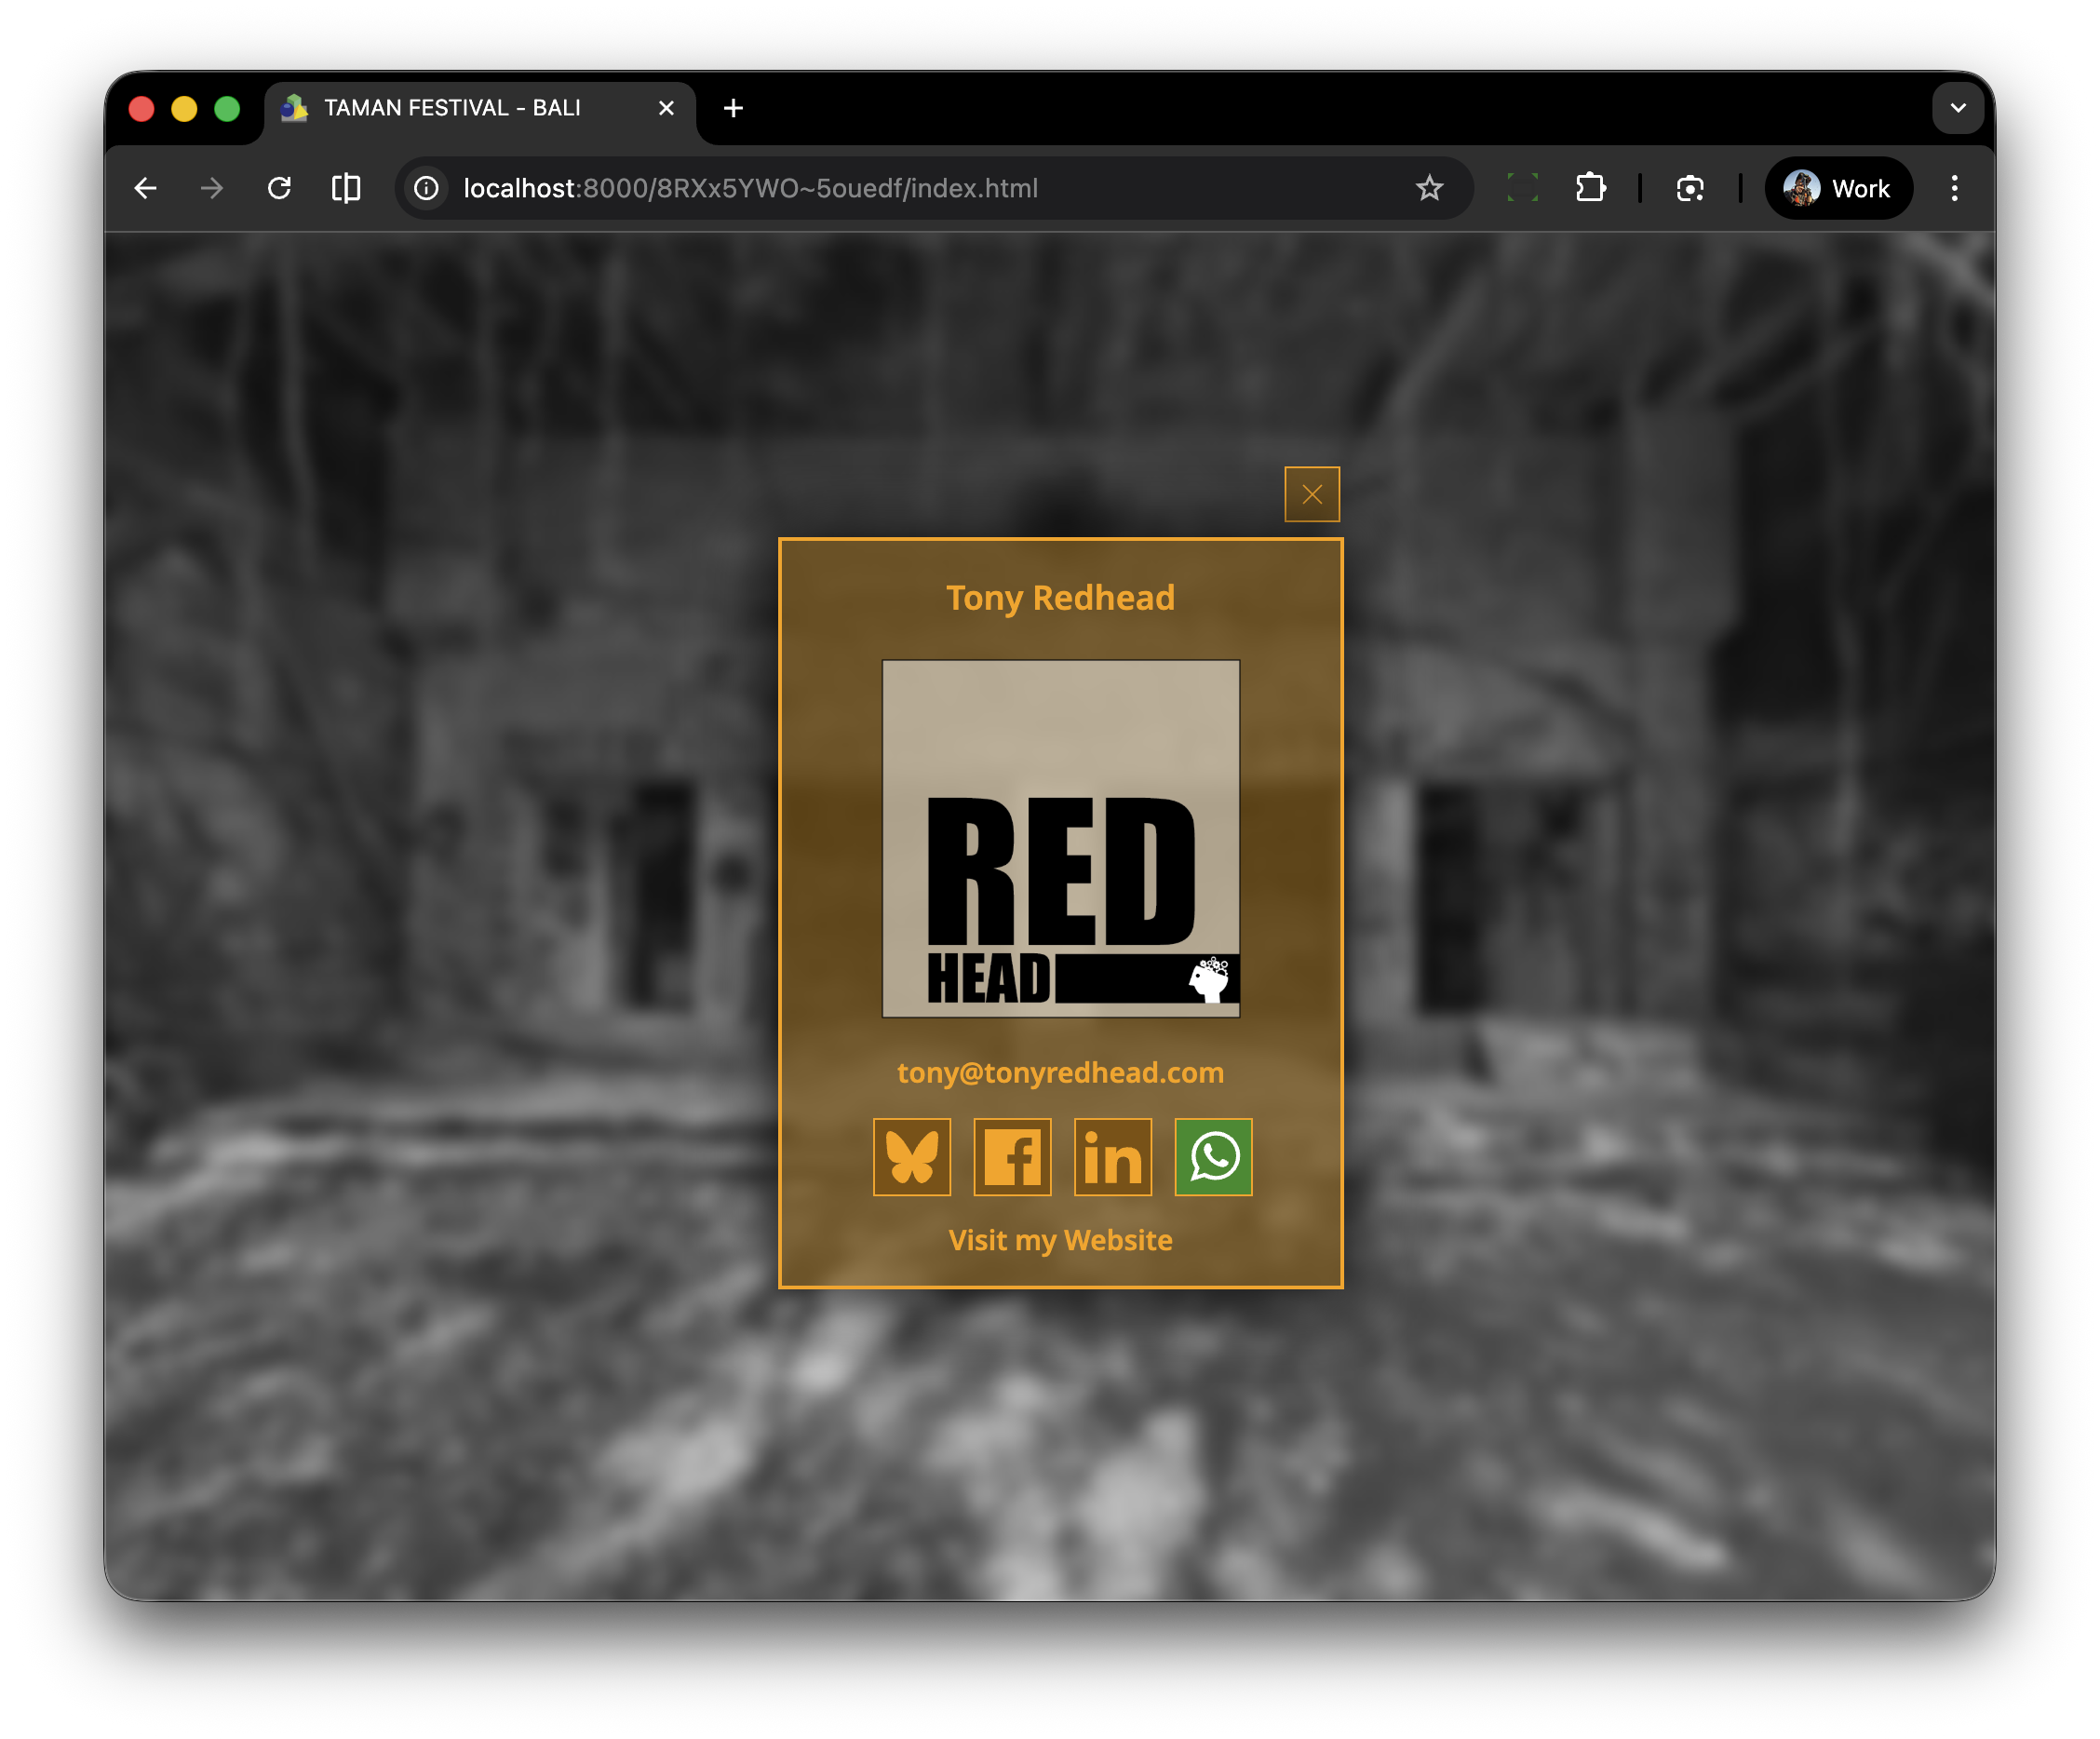The width and height of the screenshot is (2100, 1739).
Task: Open the browser Extensions puzzle icon
Action: tap(1590, 188)
